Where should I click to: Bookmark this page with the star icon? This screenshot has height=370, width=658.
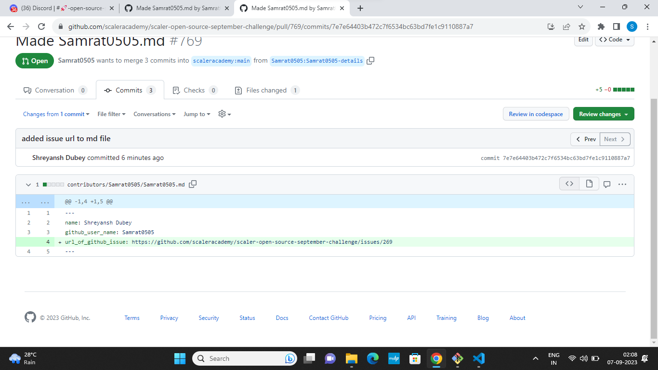tap(582, 27)
